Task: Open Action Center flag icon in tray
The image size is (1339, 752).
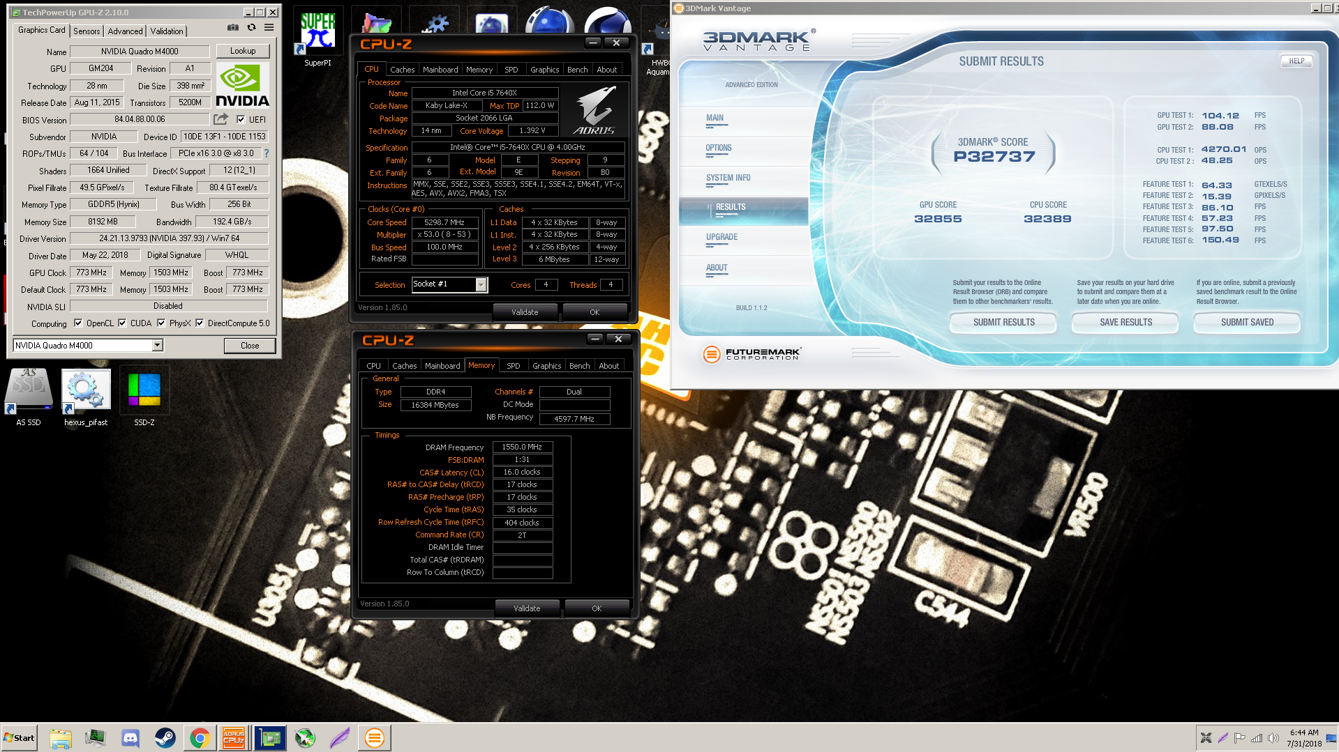Action: pyautogui.click(x=1239, y=738)
